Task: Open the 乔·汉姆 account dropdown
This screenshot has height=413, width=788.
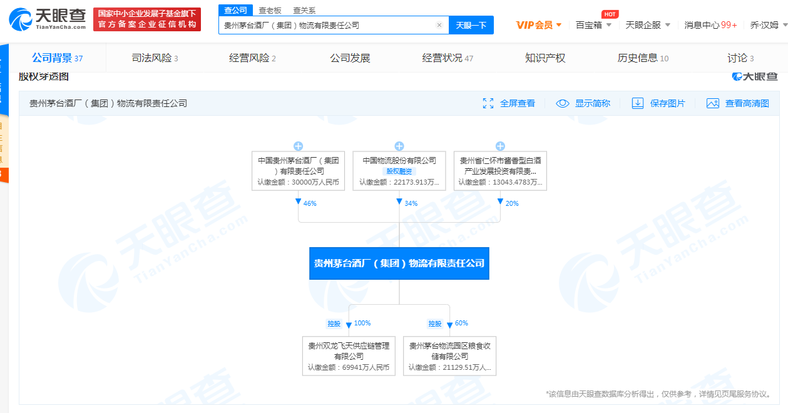Action: click(769, 25)
